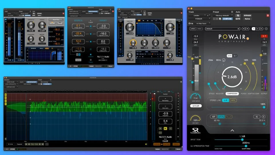
Task: Open POWAIR Preset menu circle arrow
Action: 232,12
